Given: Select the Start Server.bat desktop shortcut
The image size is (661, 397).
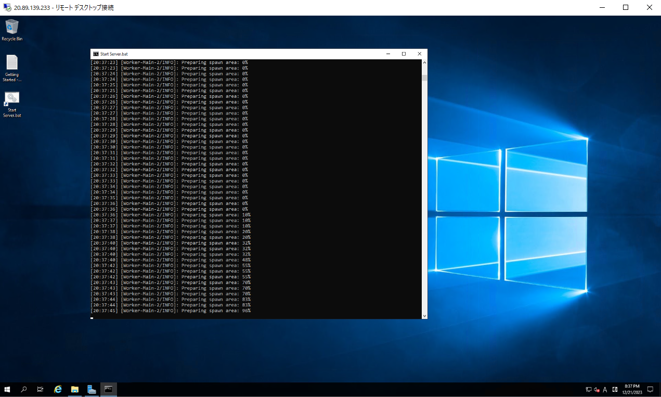Looking at the screenshot, I should point(12,105).
